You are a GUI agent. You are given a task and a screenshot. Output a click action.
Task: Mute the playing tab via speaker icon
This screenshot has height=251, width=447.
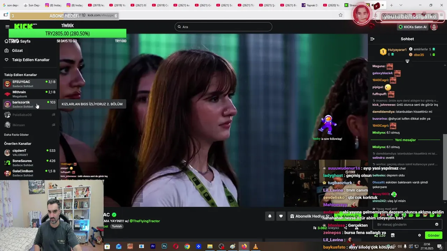click(x=373, y=5)
